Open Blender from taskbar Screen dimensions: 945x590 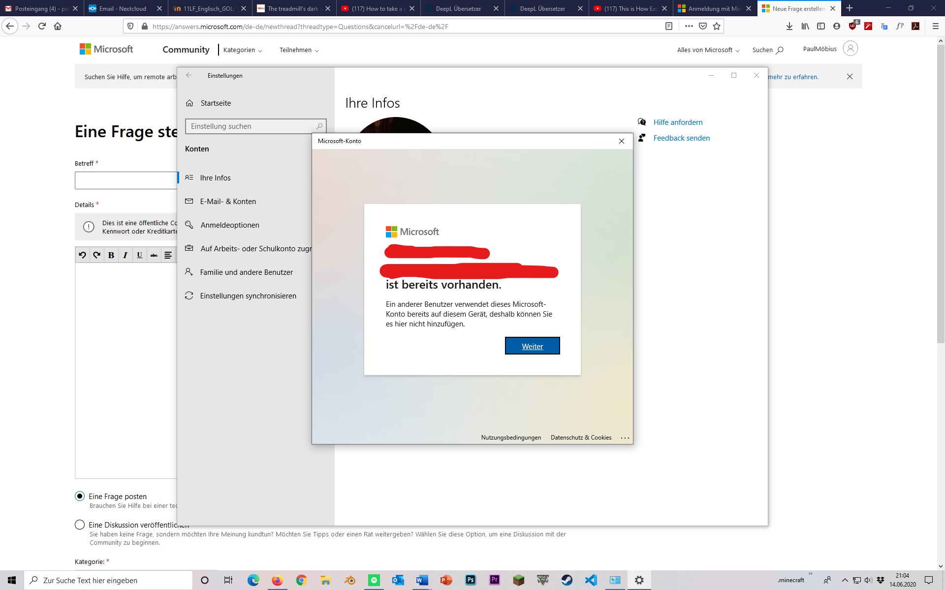350,580
